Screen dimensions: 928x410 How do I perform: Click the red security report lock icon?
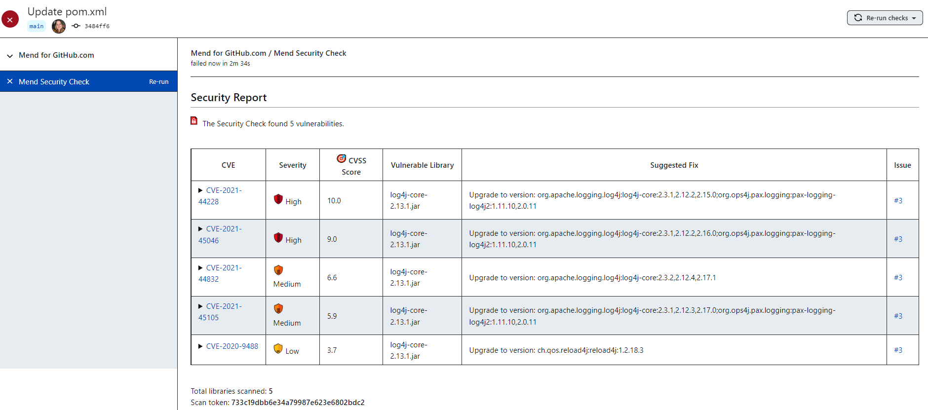[194, 121]
